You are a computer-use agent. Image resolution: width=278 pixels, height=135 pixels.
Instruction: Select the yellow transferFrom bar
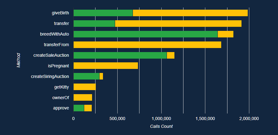tap(147, 45)
